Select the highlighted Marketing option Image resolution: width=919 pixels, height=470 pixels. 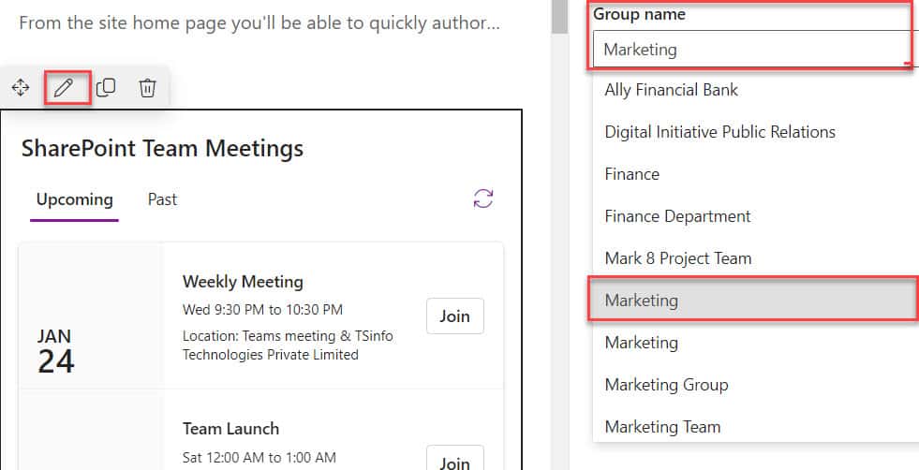click(x=755, y=300)
